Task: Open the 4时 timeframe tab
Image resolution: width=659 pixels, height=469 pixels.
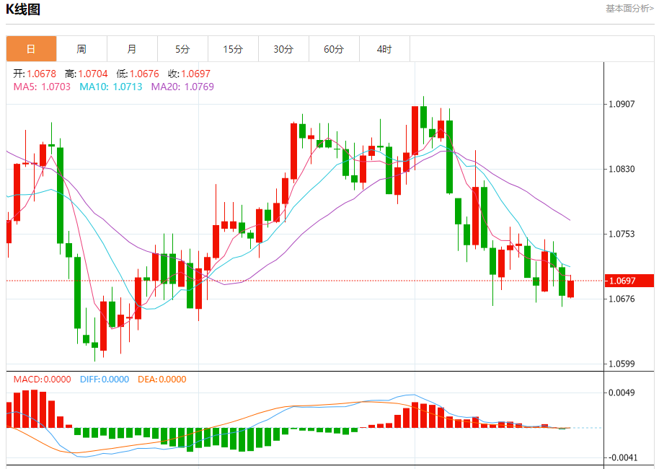Action: click(384, 49)
